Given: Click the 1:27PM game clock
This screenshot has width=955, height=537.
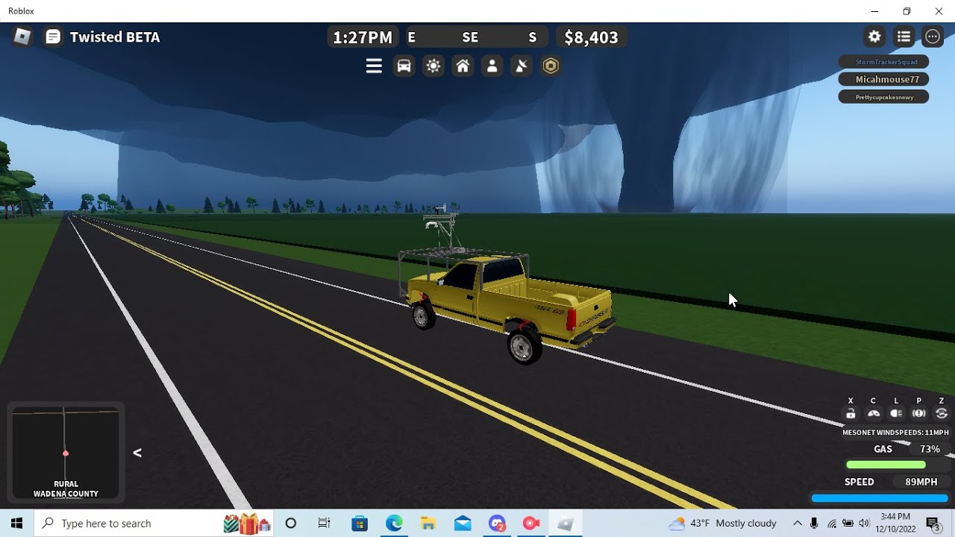Looking at the screenshot, I should [x=363, y=37].
